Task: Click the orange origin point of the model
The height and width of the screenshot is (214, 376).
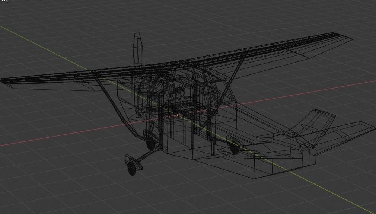Action: tap(177, 115)
